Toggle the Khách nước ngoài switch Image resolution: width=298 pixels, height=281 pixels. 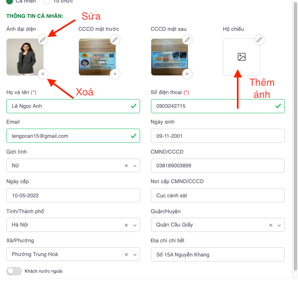coord(14,271)
